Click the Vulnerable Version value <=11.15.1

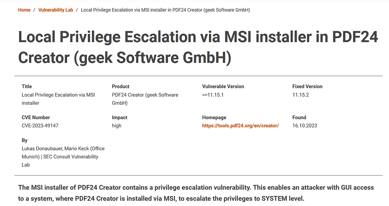(x=213, y=95)
